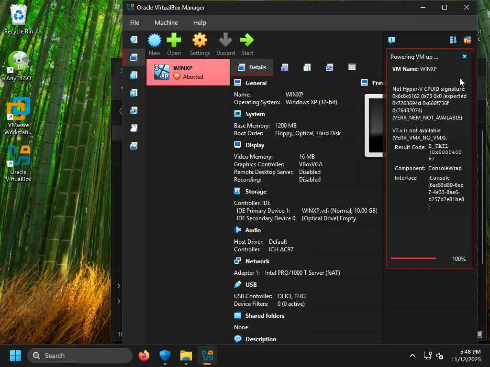Click the System section heading link

pyautogui.click(x=255, y=114)
